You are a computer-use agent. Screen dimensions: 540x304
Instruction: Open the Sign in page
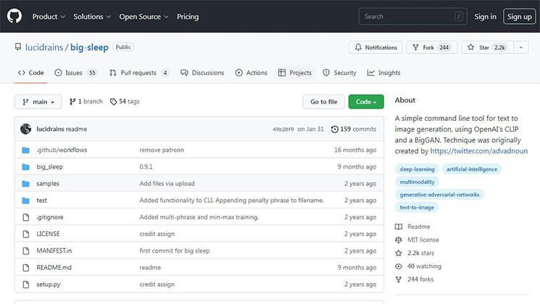(485, 17)
